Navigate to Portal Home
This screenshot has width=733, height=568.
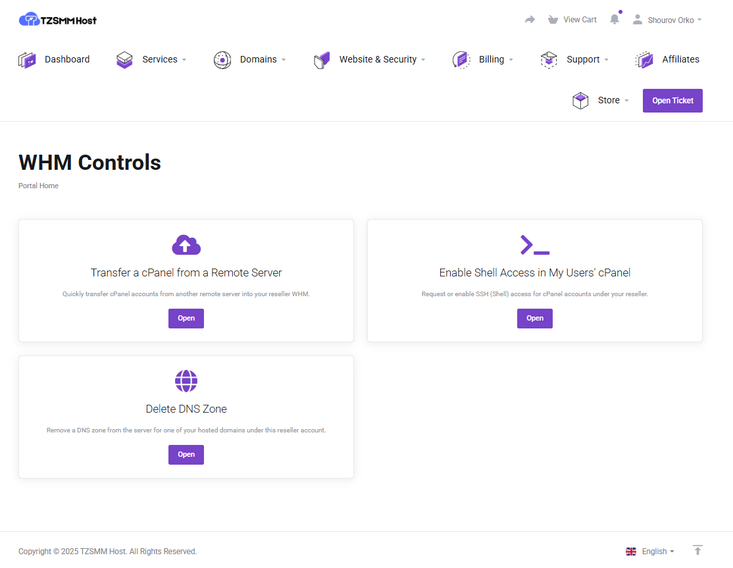click(38, 186)
